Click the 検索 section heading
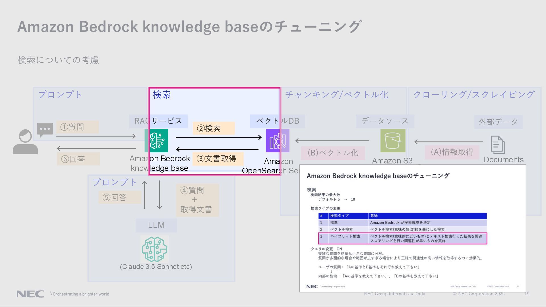Screen dimensions: 546x307 pyautogui.click(x=162, y=95)
